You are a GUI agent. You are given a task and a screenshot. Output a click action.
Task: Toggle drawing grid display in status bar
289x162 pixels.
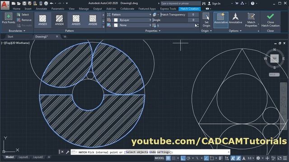tap(168, 158)
